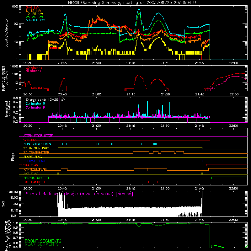This screenshot has width=251, height=251.
Task: Click the Mon. Rate LIVETIME axis label
Action: point(6,236)
